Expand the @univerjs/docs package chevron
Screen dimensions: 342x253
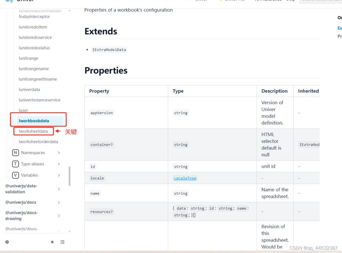pyautogui.click(x=59, y=202)
